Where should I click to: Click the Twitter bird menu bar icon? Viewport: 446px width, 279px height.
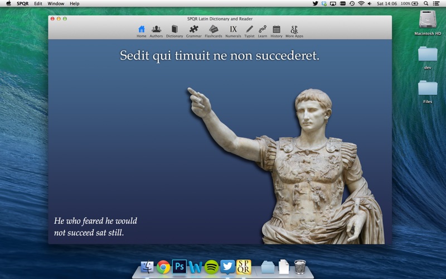[x=315, y=3]
